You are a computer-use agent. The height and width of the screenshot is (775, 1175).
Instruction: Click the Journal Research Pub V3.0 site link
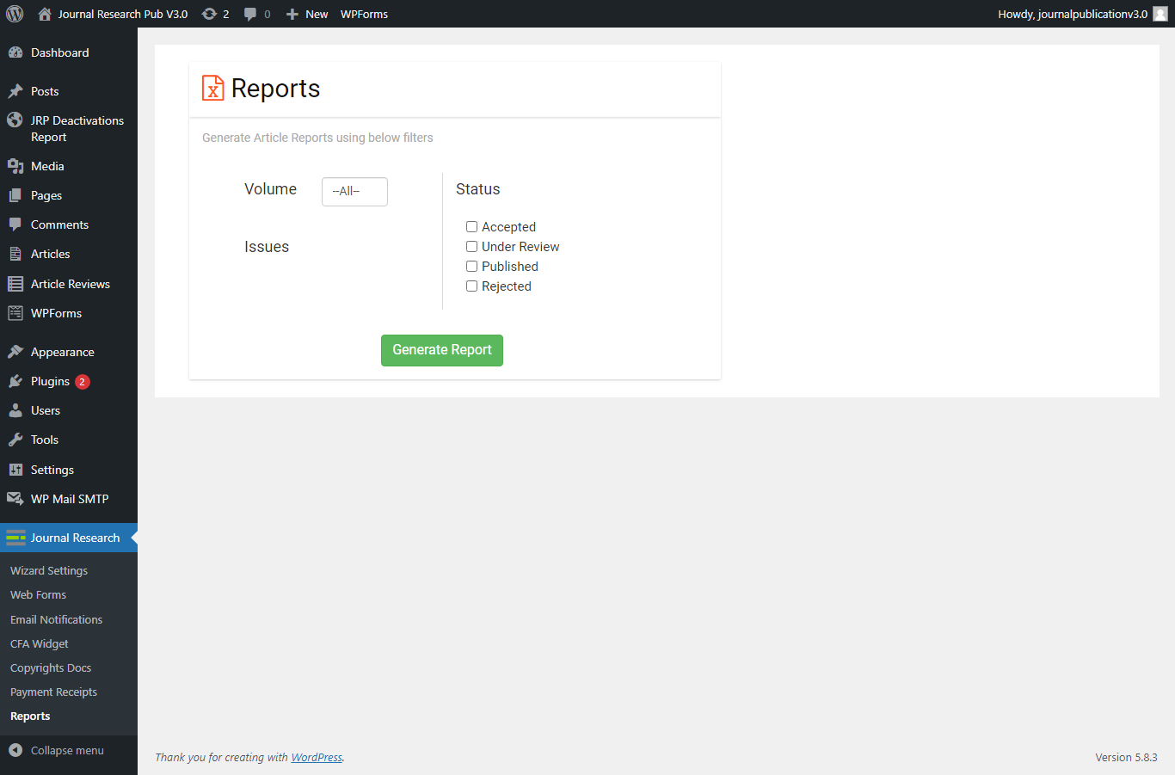point(122,14)
